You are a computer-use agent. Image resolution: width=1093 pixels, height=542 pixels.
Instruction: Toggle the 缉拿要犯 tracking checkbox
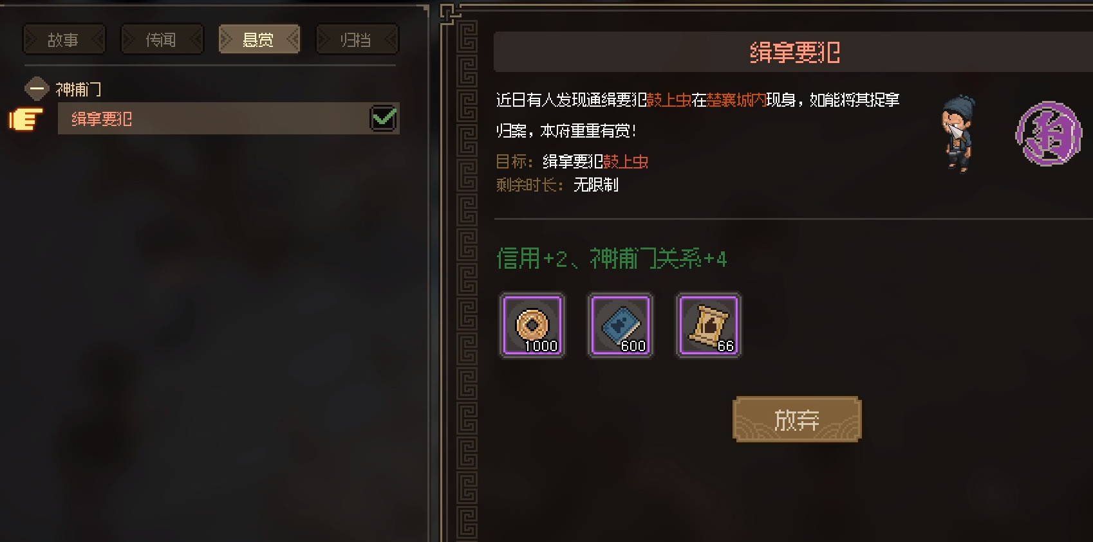point(384,118)
